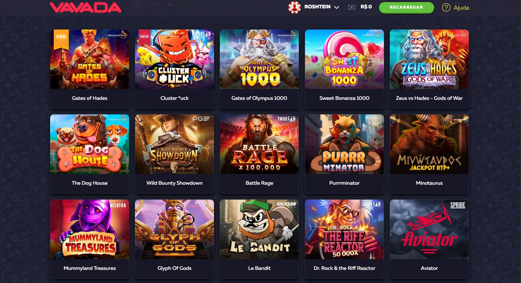This screenshot has width=521, height=283.
Task: Launch the Cluster *uck game tile
Action: pyautogui.click(x=174, y=69)
